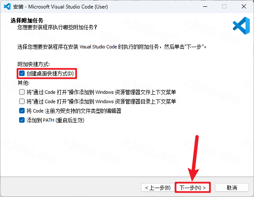Click the 安装 - Microsoft Visual Studio Code (User) title

tap(60, 7)
